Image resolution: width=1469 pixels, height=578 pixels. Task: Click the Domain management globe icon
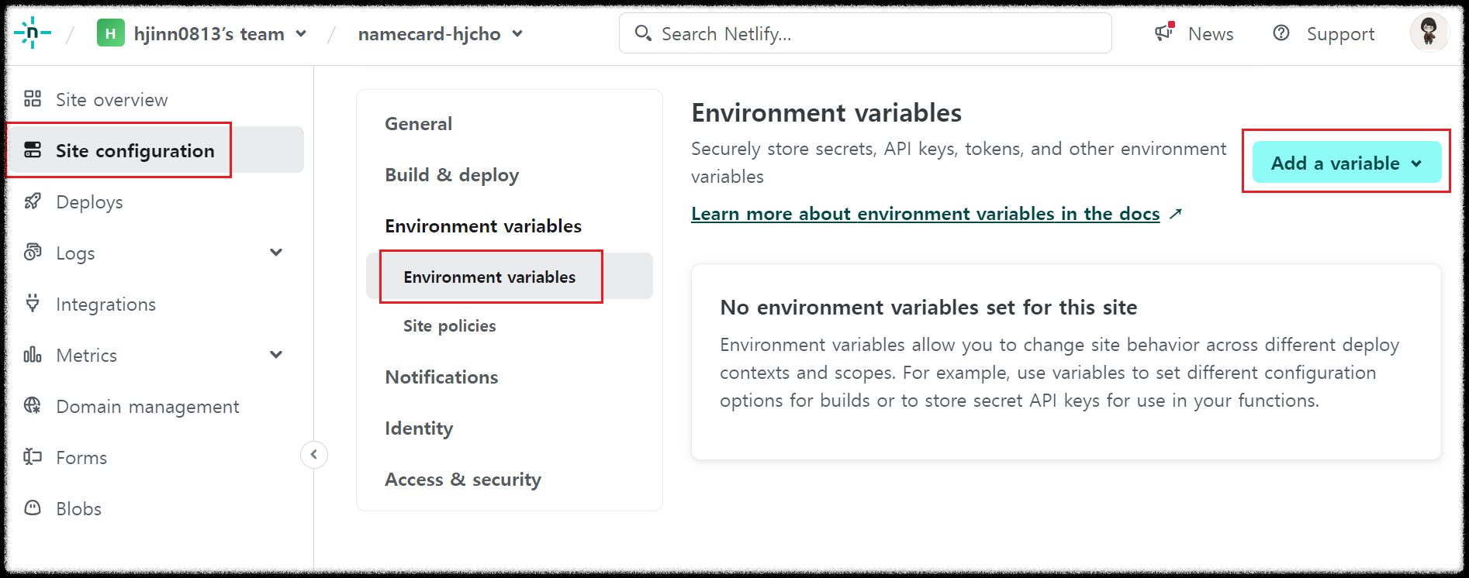(x=33, y=405)
